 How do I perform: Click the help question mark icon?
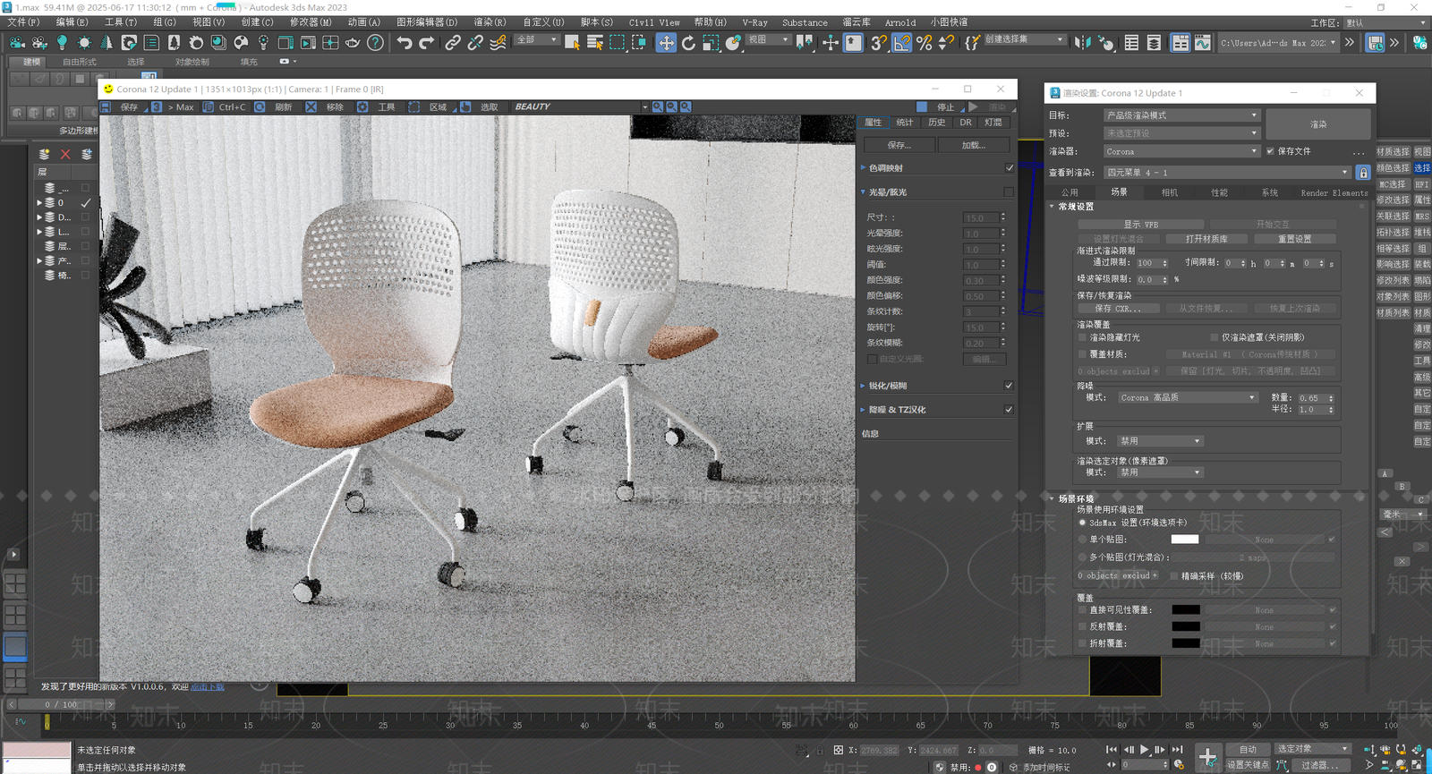click(376, 42)
